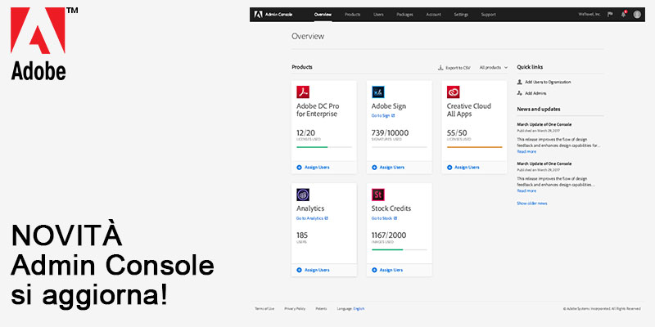
Task: Click the Export to CSV button
Action: [454, 67]
